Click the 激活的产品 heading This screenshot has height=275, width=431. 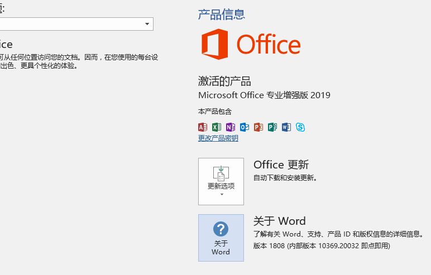[224, 81]
